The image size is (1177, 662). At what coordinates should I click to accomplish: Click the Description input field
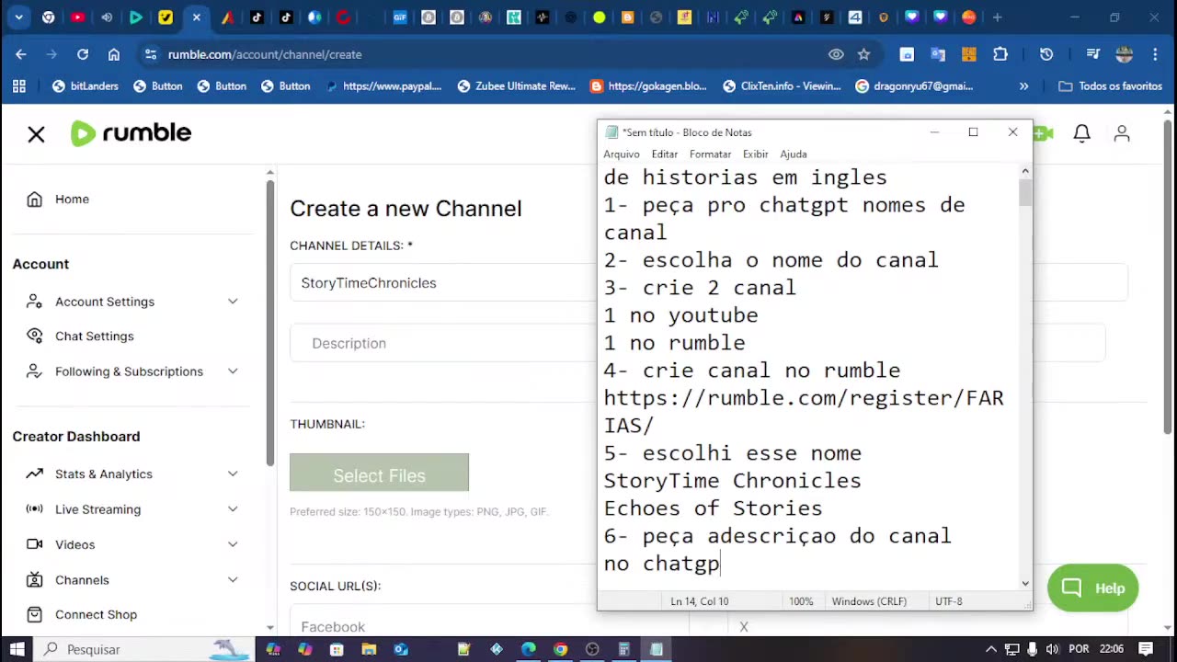tap(443, 344)
